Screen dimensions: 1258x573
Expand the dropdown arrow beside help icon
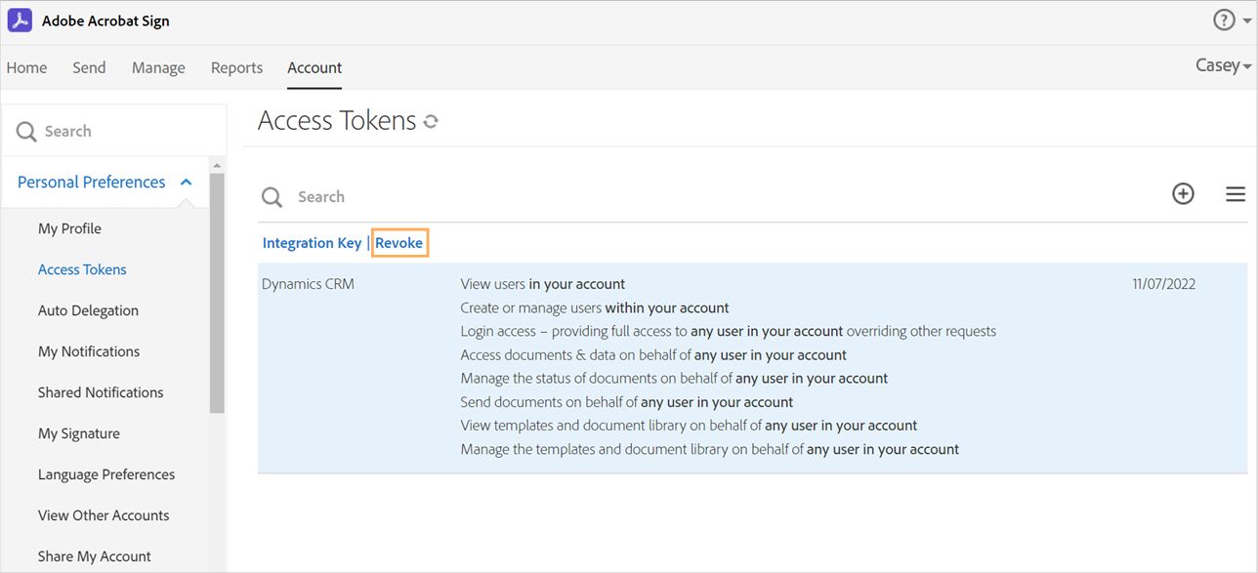[1246, 21]
